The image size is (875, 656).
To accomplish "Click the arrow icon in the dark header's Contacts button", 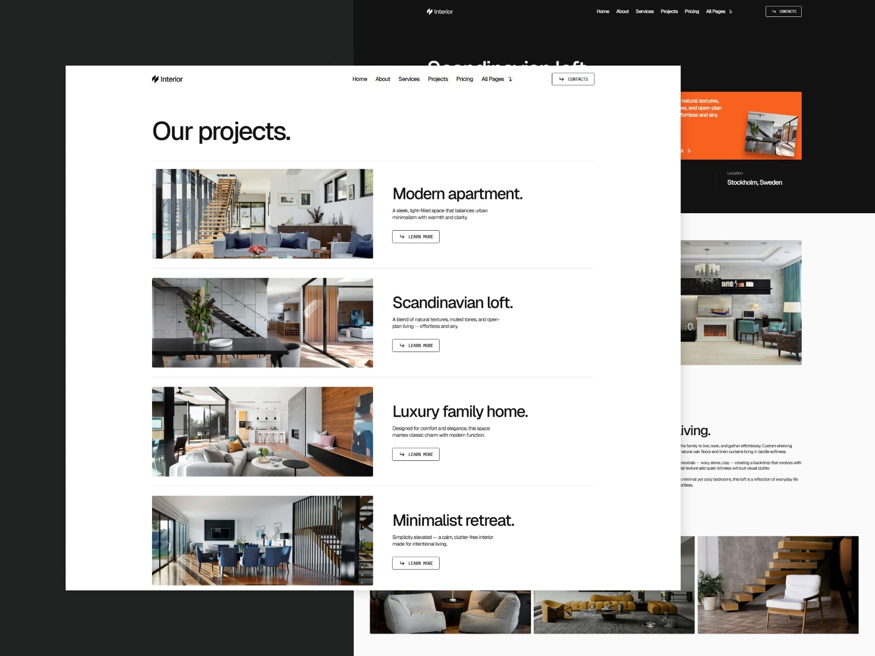I will click(x=774, y=11).
